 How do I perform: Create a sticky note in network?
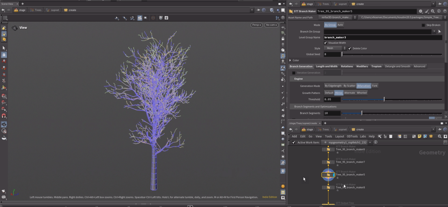click(x=420, y=136)
